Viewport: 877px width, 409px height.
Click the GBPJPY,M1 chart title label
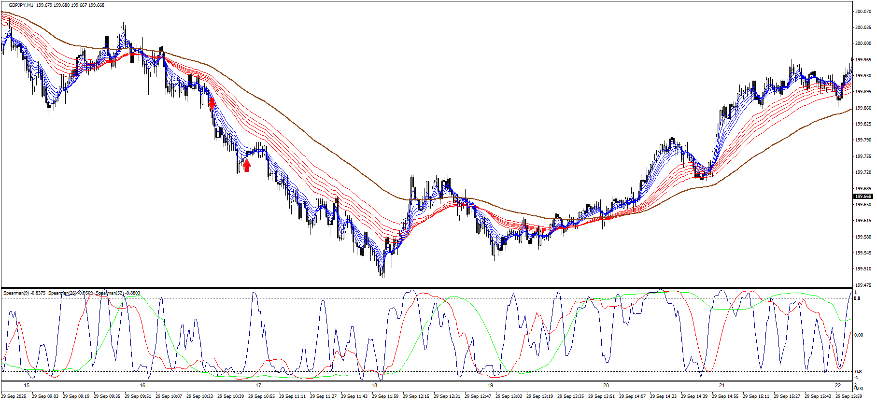coord(21,5)
